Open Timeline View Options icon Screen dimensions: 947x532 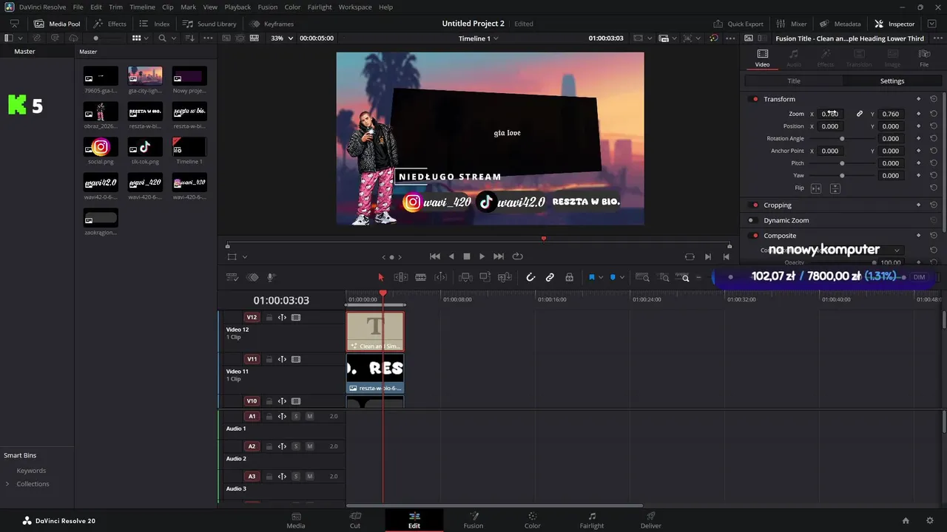pos(232,277)
